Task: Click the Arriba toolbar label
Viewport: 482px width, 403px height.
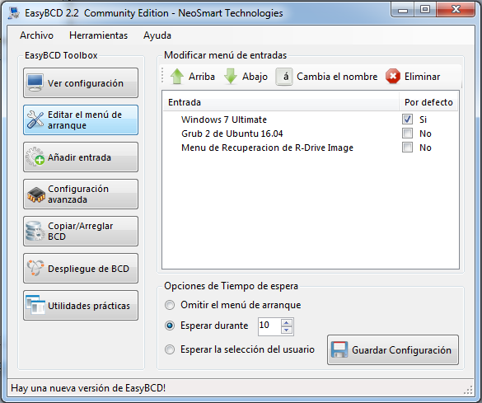Action: pyautogui.click(x=202, y=77)
